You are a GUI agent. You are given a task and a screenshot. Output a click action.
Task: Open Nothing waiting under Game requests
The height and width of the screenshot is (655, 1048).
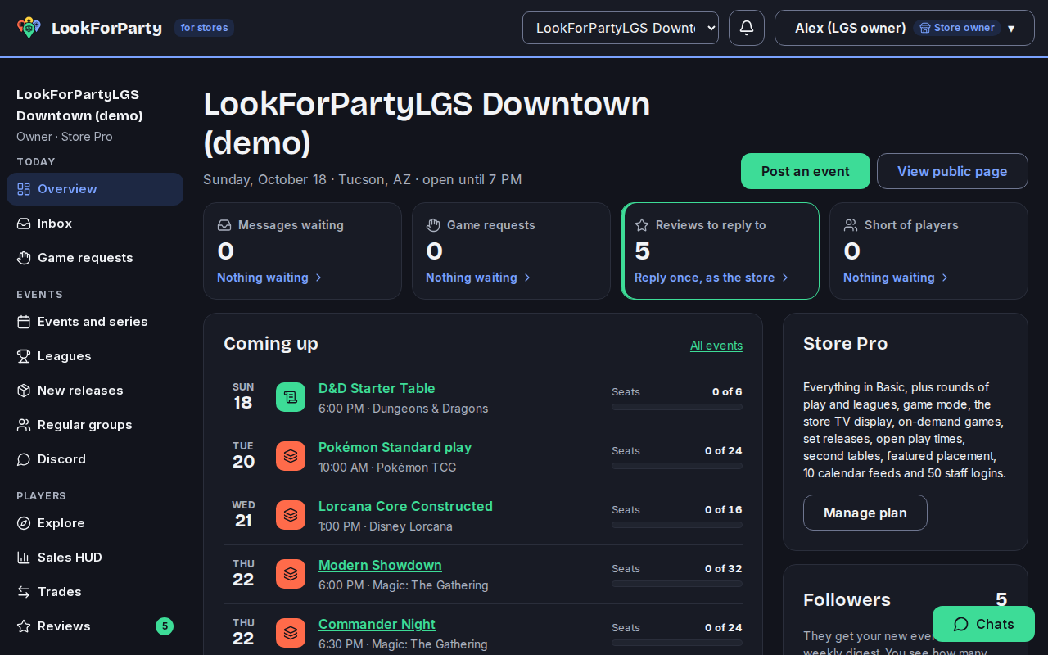(x=478, y=278)
